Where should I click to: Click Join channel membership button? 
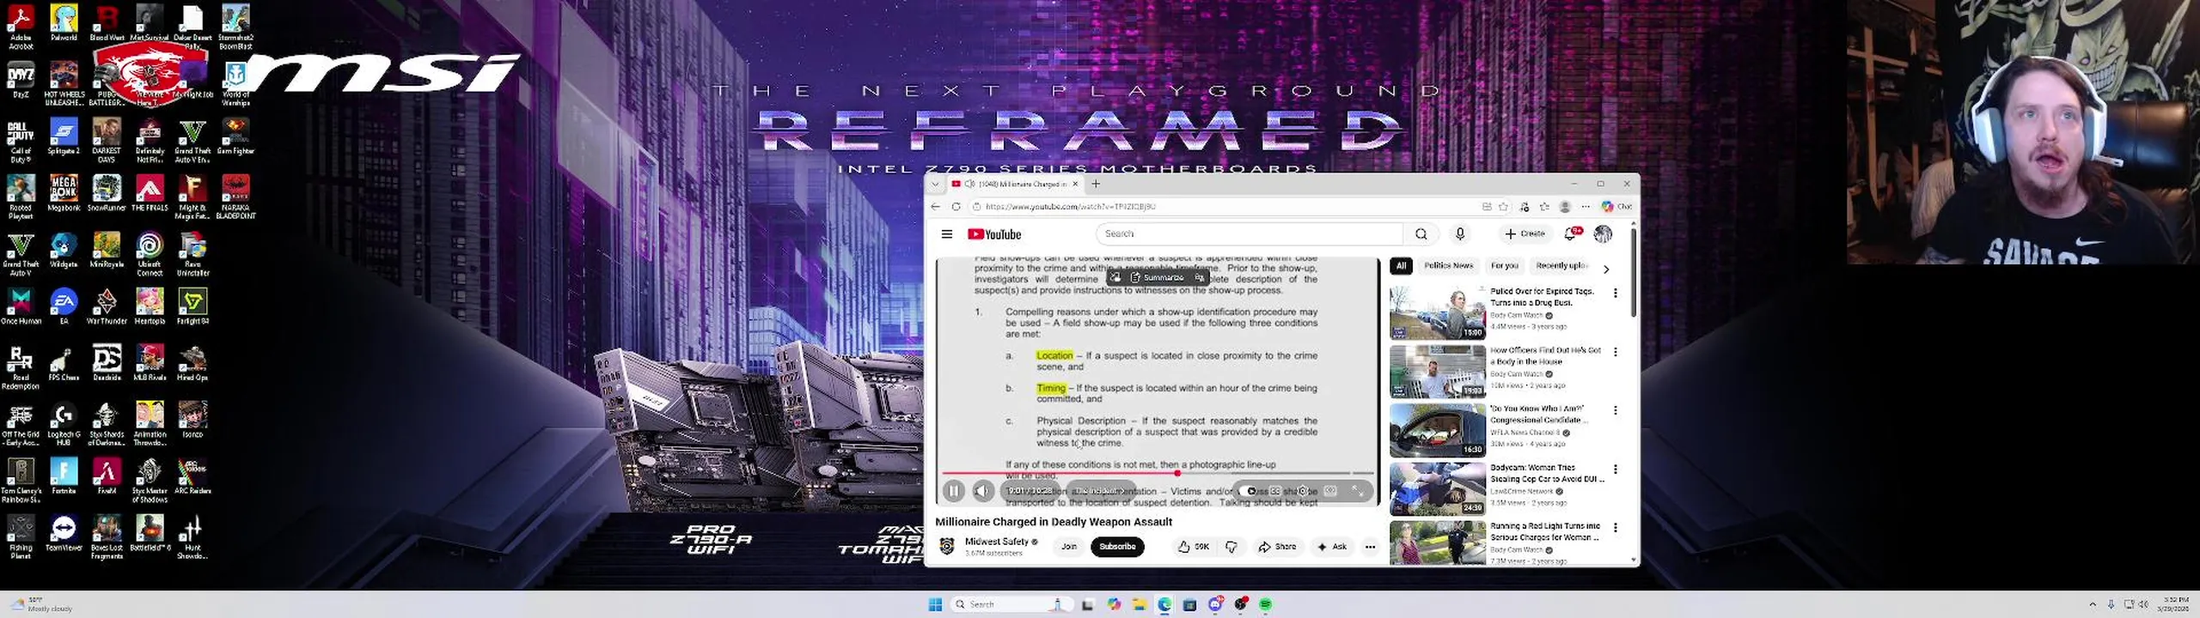1069,547
